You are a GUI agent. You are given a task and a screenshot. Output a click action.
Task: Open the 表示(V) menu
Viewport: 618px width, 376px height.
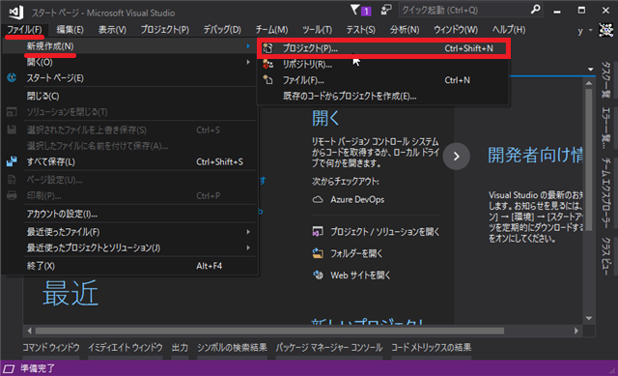[x=112, y=30]
